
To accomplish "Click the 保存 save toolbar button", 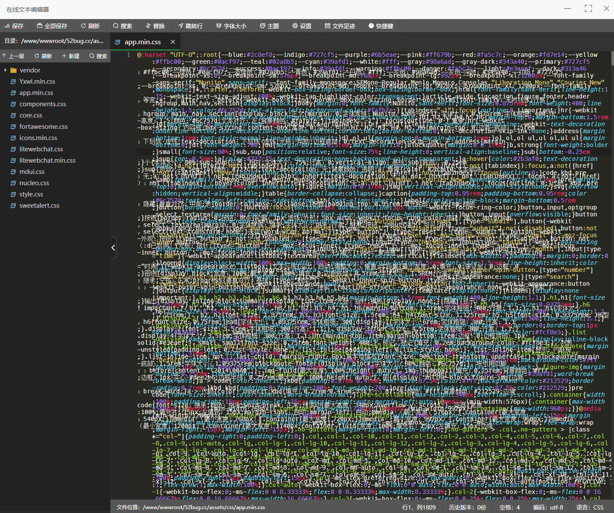I will (x=14, y=26).
